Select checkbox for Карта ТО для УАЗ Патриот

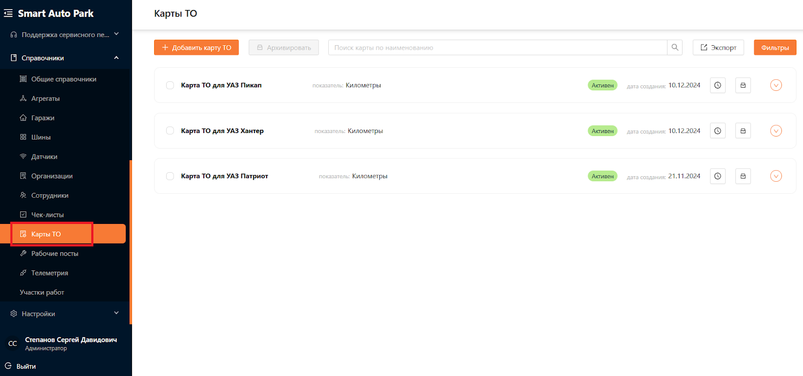click(170, 176)
